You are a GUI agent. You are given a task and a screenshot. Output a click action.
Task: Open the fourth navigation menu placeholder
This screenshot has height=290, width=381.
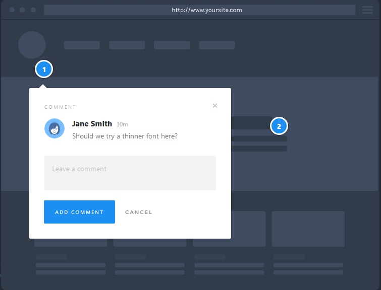click(217, 45)
